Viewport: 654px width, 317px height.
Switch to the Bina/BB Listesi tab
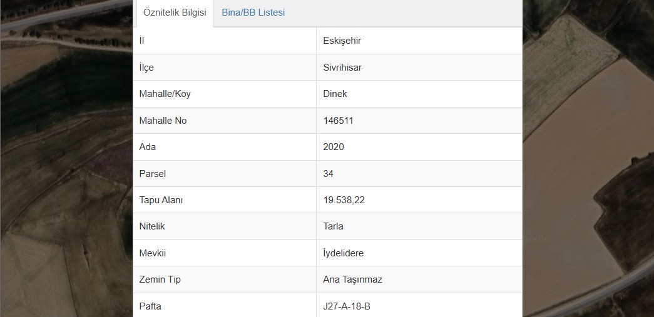[253, 13]
